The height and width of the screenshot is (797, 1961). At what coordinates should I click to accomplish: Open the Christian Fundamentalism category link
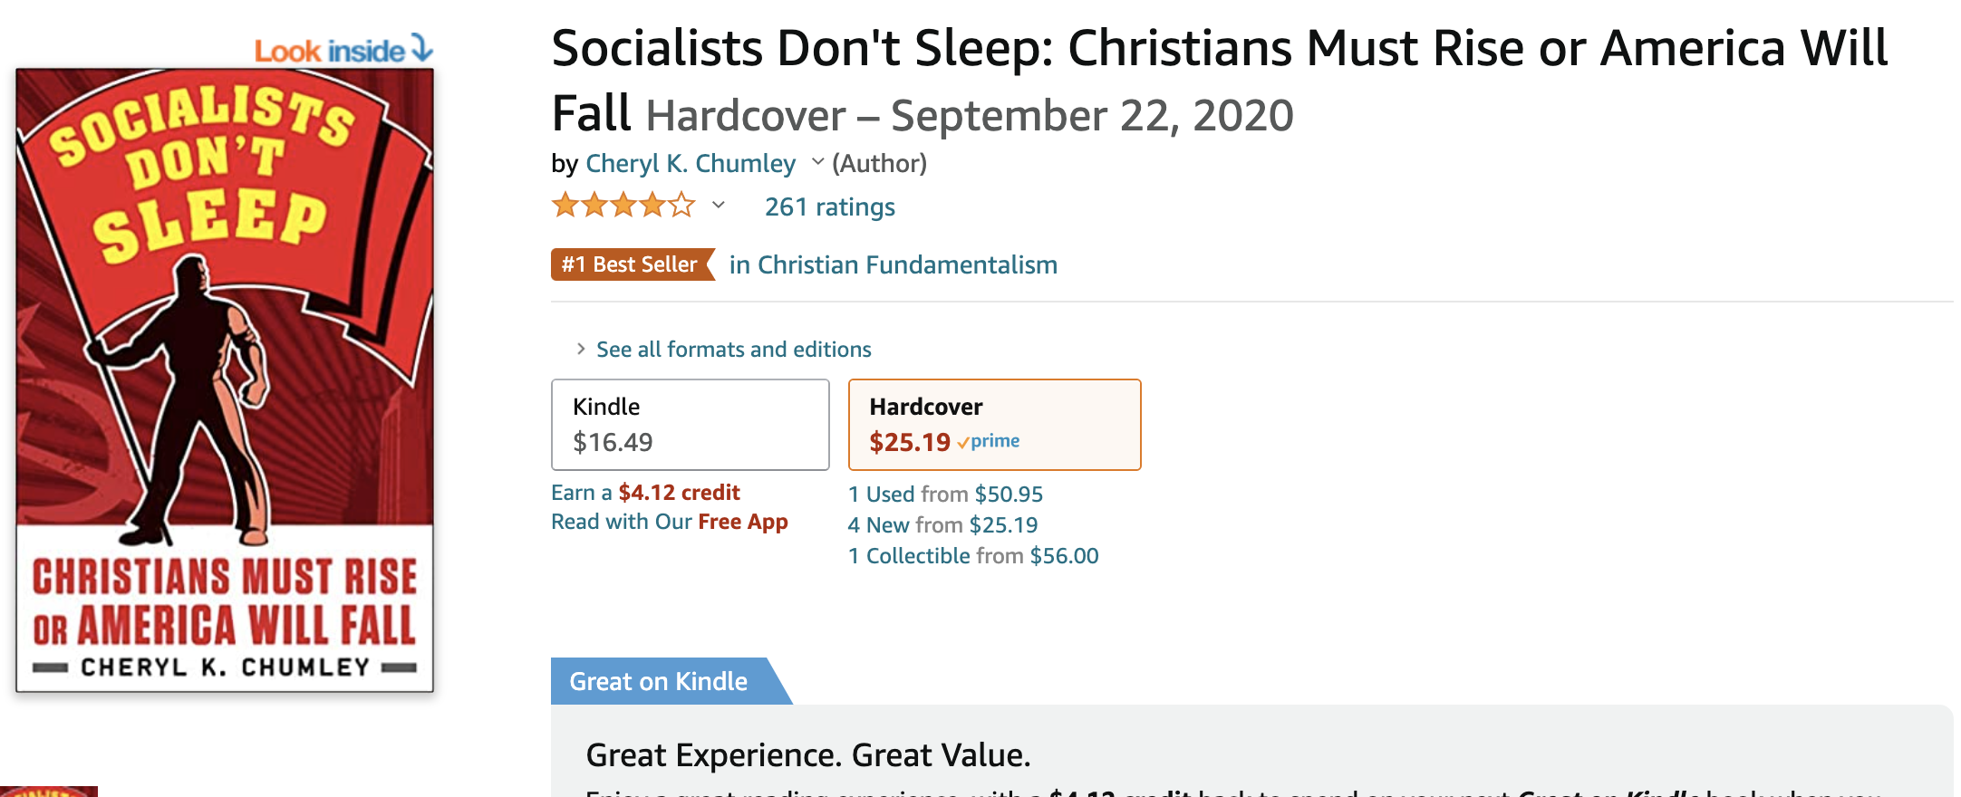(x=893, y=265)
